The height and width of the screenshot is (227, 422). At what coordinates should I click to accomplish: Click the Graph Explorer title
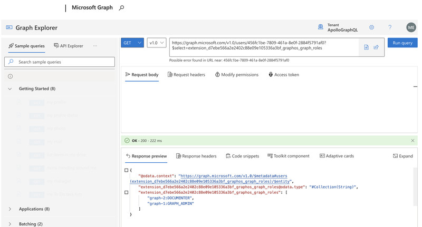point(36,28)
